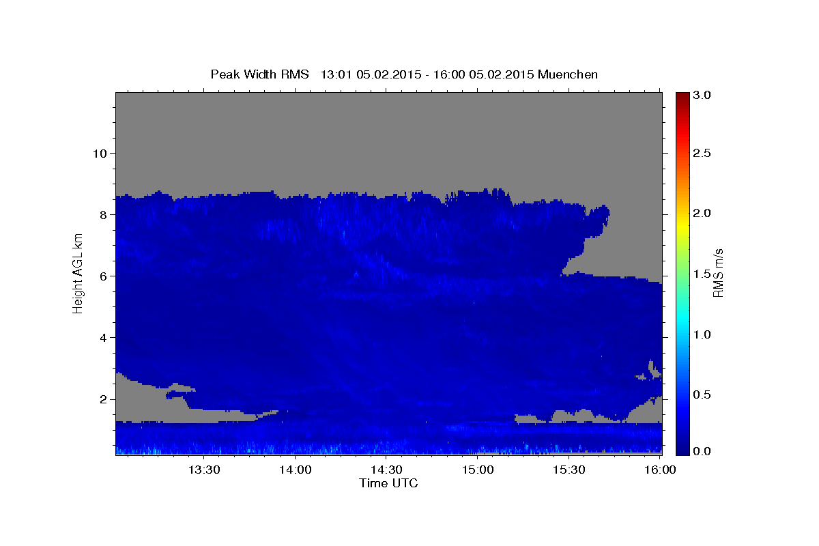
Task: Click the colorbar value 0.0
Action: pos(702,451)
